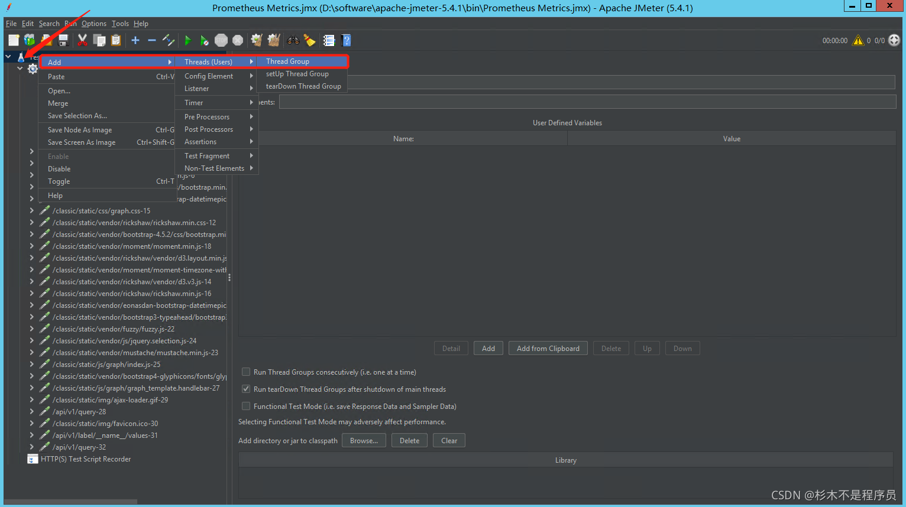Viewport: 906px width, 507px height.
Task: Choose Disable in the context menu
Action: tap(107, 169)
